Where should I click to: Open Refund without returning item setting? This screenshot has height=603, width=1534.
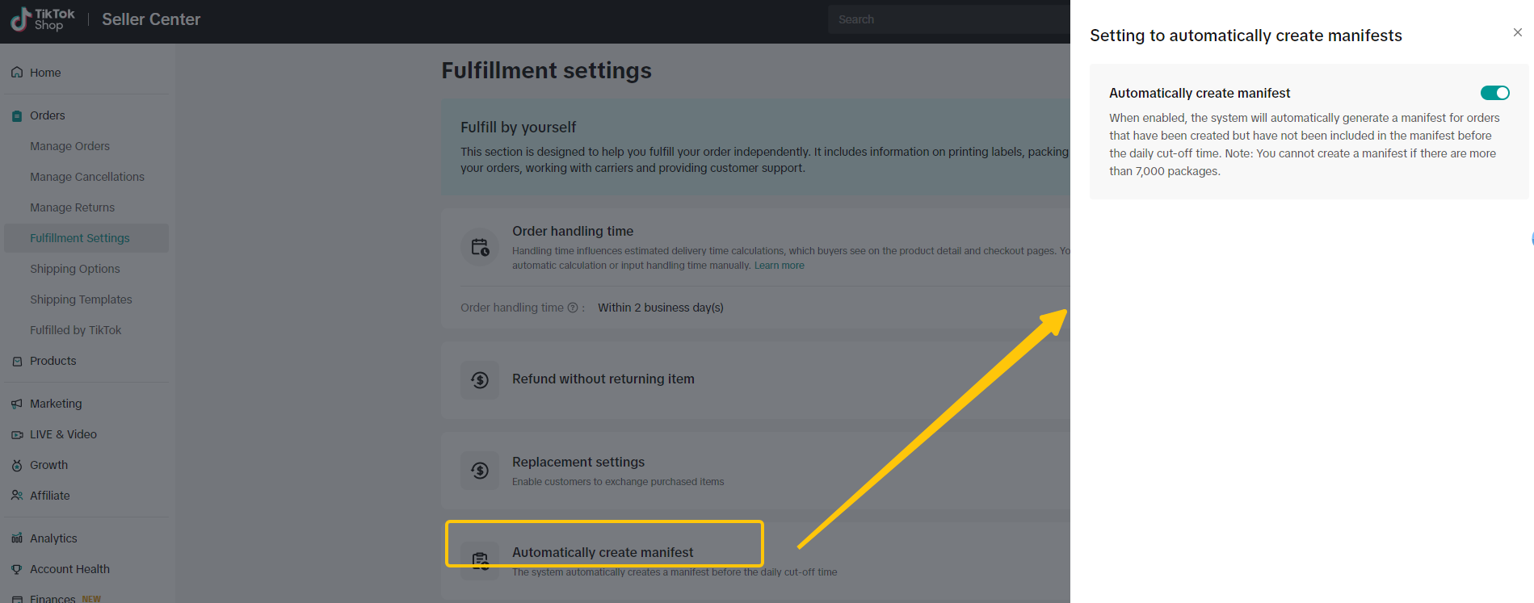tap(603, 379)
